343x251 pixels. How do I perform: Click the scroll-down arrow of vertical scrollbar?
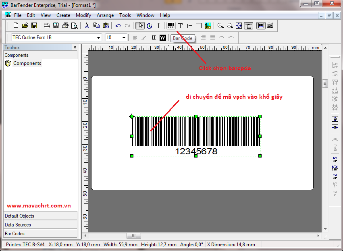[325, 229]
